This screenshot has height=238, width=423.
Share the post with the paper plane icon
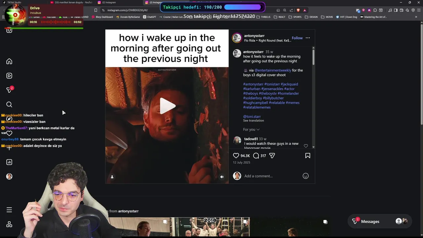(x=272, y=156)
